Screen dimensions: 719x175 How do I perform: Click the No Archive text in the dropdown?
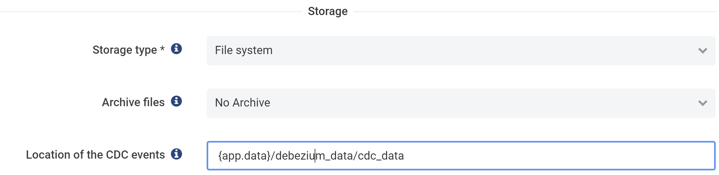coord(243,103)
